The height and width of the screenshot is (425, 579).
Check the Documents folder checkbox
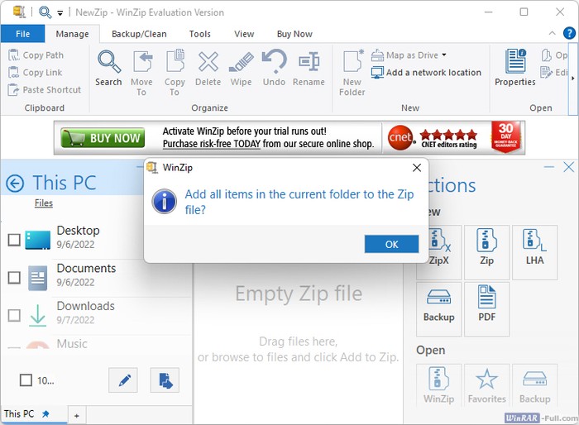point(14,278)
